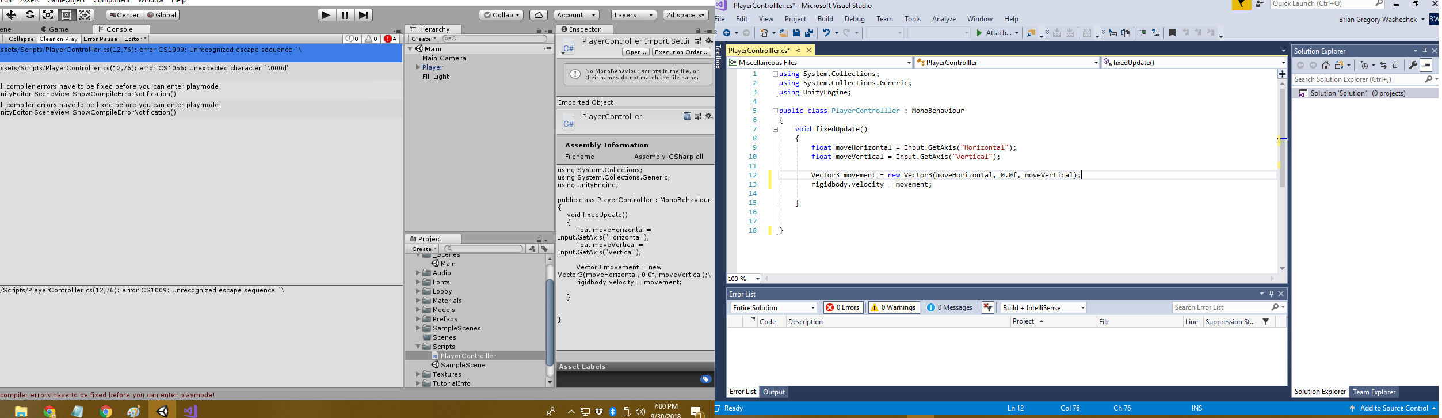Image resolution: width=1442 pixels, height=418 pixels.
Task: Expand the Materials folder in Project
Action: (418, 301)
